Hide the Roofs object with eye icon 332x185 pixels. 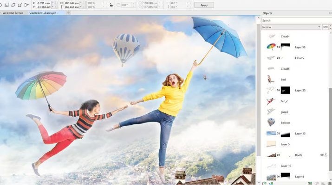pos(322,155)
